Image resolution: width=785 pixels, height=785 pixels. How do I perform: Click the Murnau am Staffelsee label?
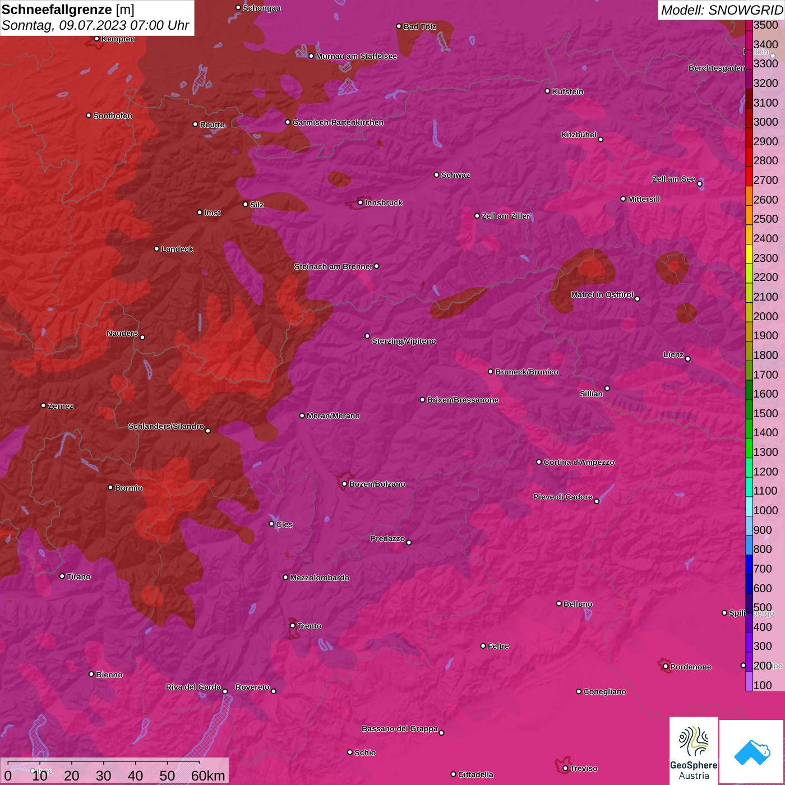pyautogui.click(x=357, y=56)
